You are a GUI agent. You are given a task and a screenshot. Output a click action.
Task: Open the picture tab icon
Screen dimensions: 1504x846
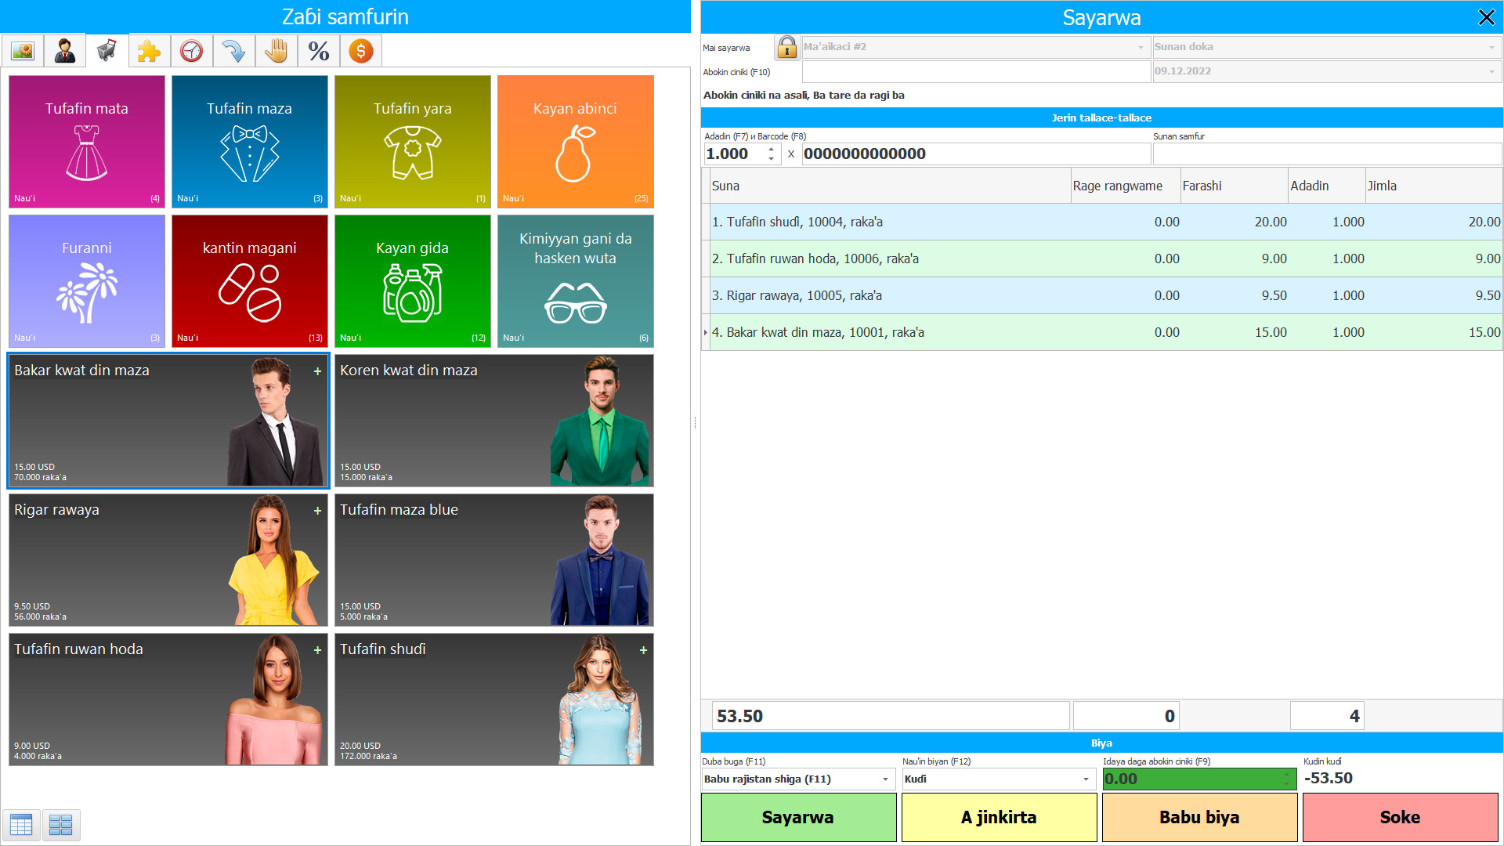click(23, 52)
